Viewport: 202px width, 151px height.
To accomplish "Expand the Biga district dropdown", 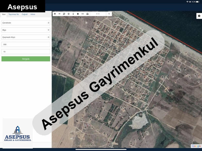I will tap(26, 30).
